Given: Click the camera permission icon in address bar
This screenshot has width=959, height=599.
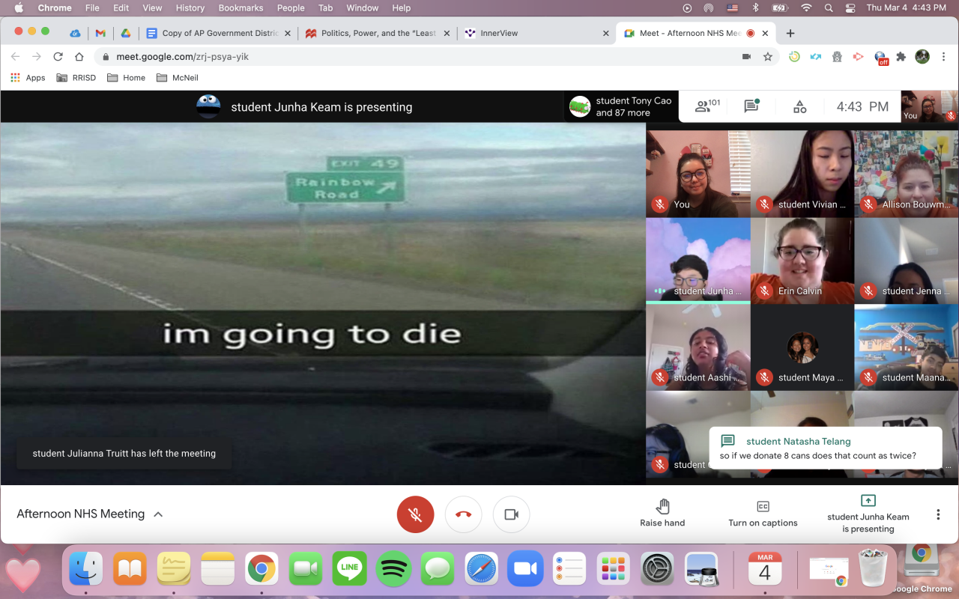Looking at the screenshot, I should [x=746, y=57].
